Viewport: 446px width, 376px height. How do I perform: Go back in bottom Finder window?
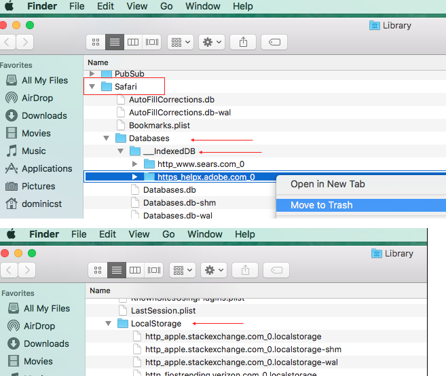pyautogui.click(x=9, y=270)
